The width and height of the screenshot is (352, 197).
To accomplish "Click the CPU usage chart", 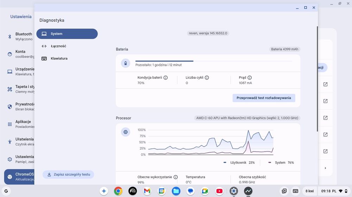I will tap(210, 142).
